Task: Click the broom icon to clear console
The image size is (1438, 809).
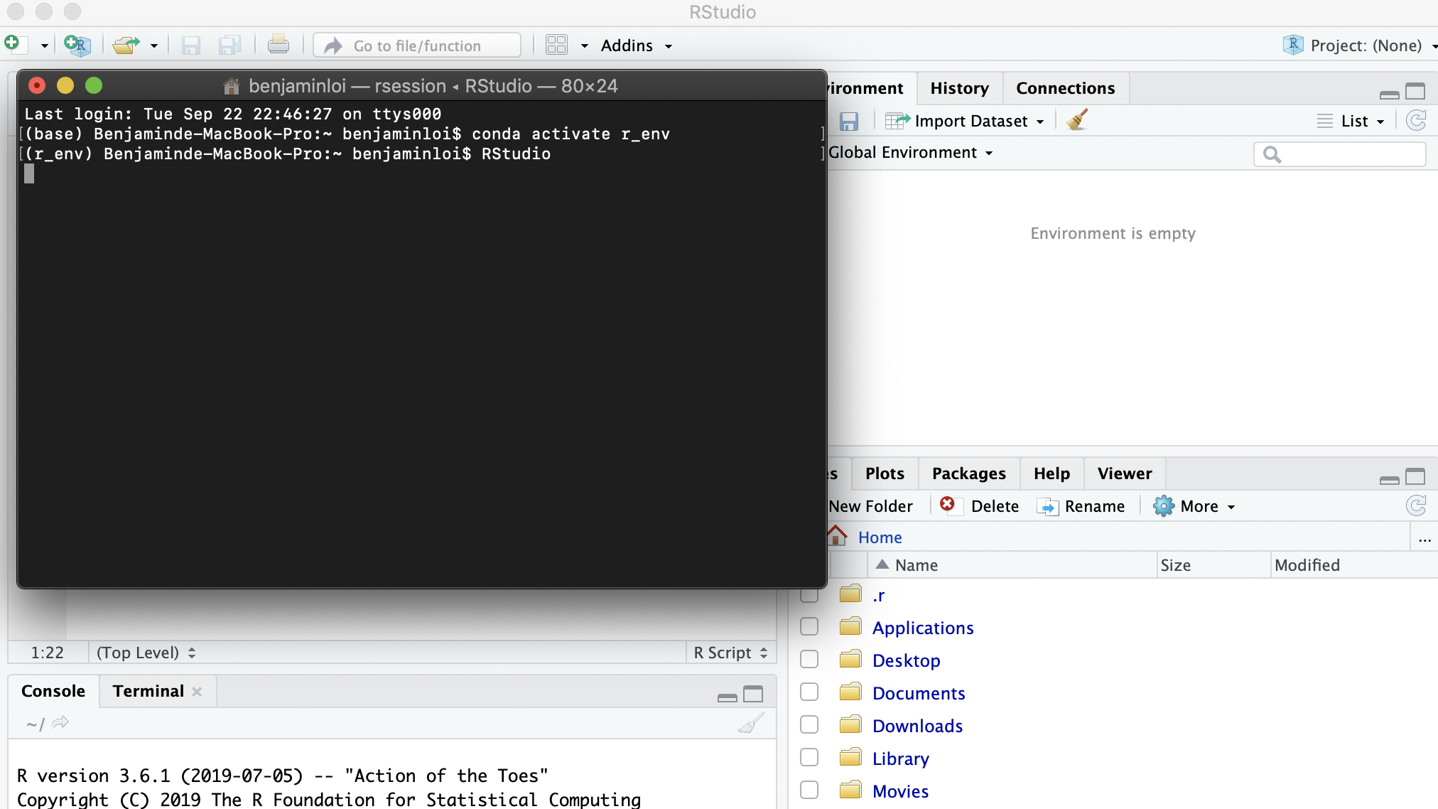Action: (x=751, y=723)
